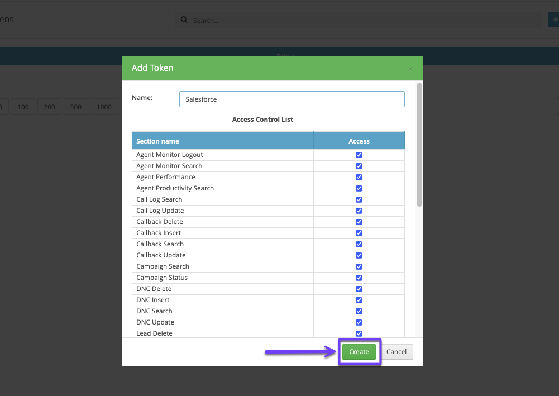The height and width of the screenshot is (396, 559).
Task: Uncheck Agent Monitor Logout access
Action: coord(359,155)
